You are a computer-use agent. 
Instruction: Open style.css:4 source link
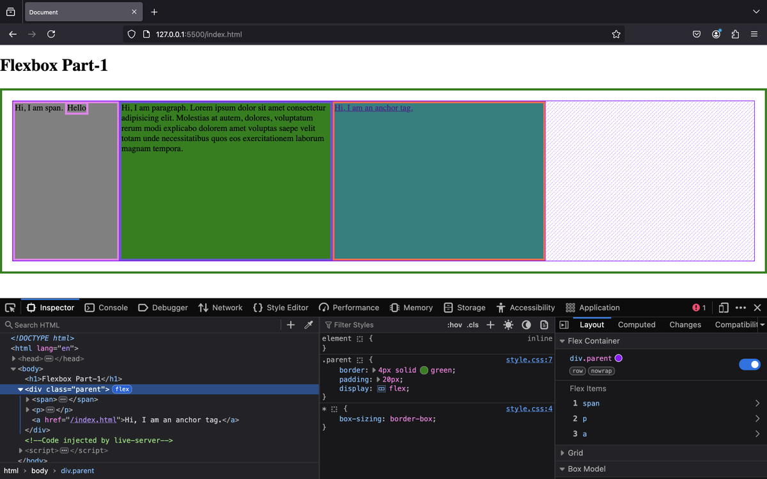[529, 409]
